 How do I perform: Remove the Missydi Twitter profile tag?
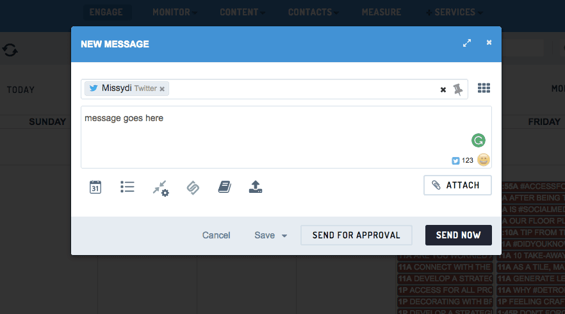[x=162, y=89]
